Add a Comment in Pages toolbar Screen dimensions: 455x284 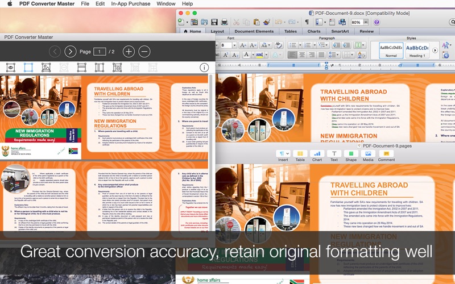(x=386, y=154)
